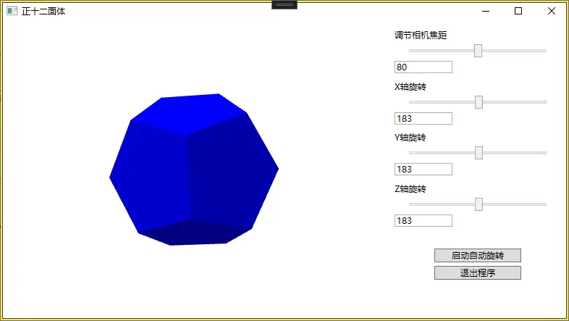The width and height of the screenshot is (569, 321).
Task: Click the Y轴旋转 slider thumb
Action: (x=479, y=153)
